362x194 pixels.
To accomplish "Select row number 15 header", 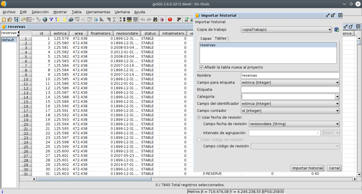I will tap(26, 102).
